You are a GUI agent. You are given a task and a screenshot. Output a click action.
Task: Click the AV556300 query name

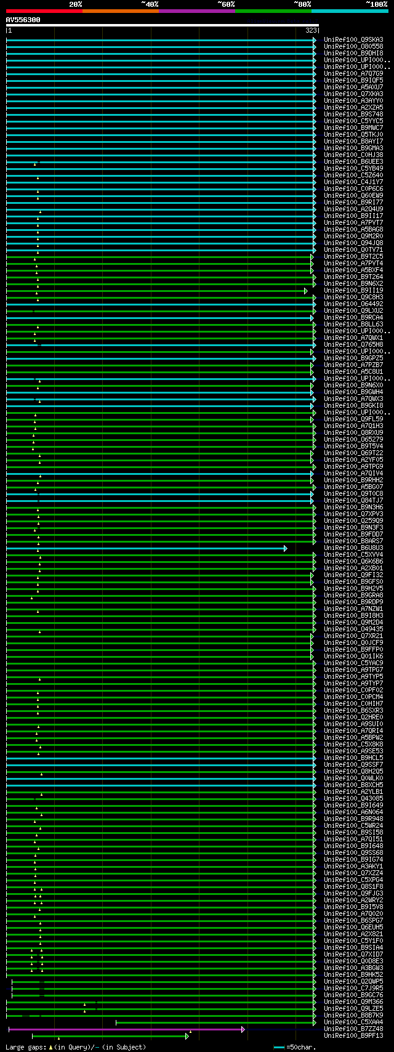23,20
